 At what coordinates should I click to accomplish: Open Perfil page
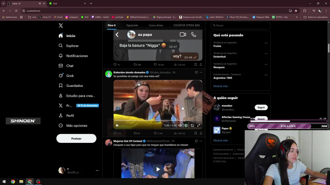[x=66, y=116]
